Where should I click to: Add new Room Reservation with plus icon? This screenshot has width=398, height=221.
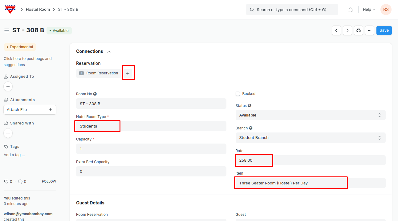coord(128,73)
